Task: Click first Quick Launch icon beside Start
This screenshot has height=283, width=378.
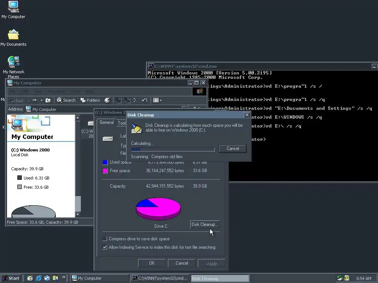Action: click(30, 278)
